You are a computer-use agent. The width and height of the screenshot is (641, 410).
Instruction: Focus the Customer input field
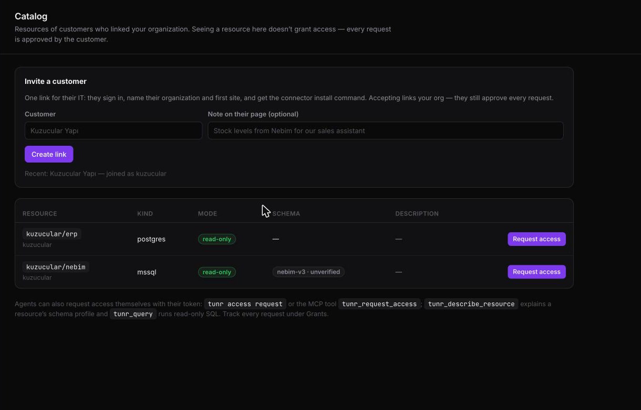coord(113,131)
